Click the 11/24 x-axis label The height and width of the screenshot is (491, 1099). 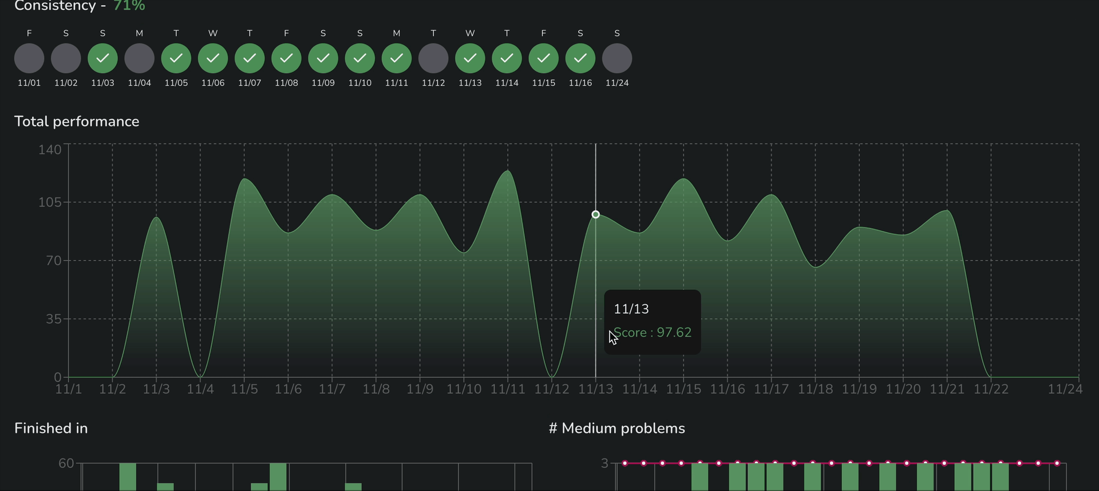click(x=1065, y=389)
